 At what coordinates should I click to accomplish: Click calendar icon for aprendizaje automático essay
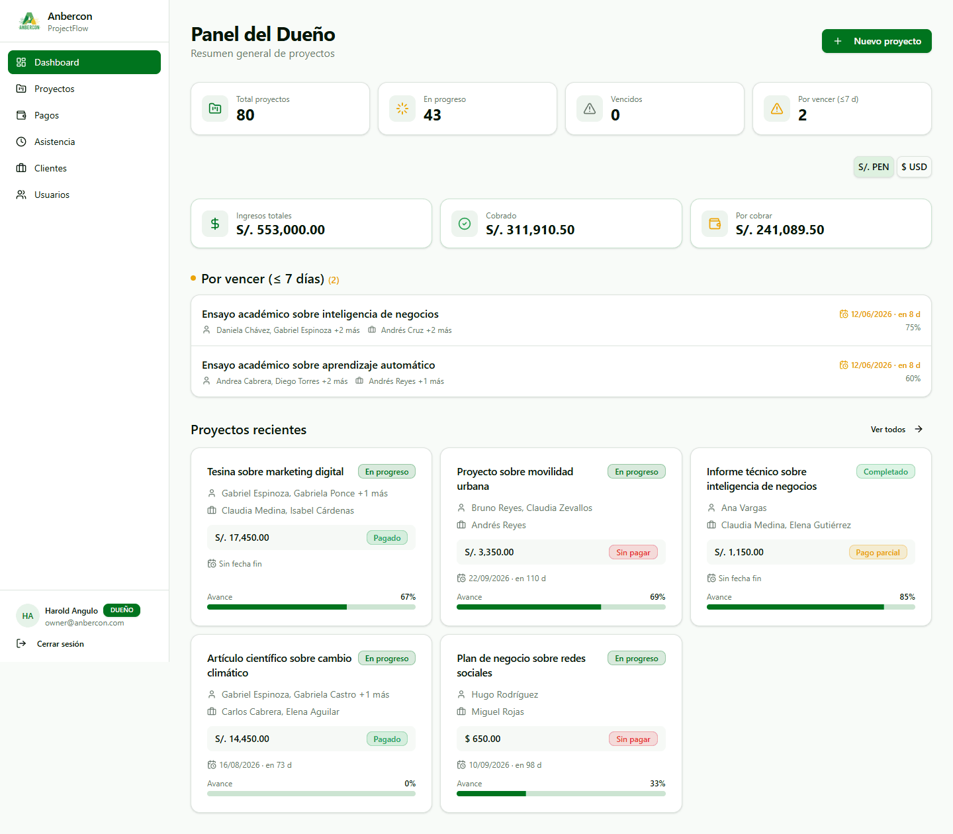(x=844, y=365)
